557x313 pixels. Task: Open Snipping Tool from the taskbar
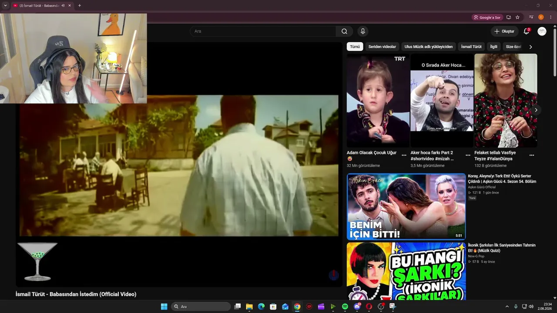(393, 306)
